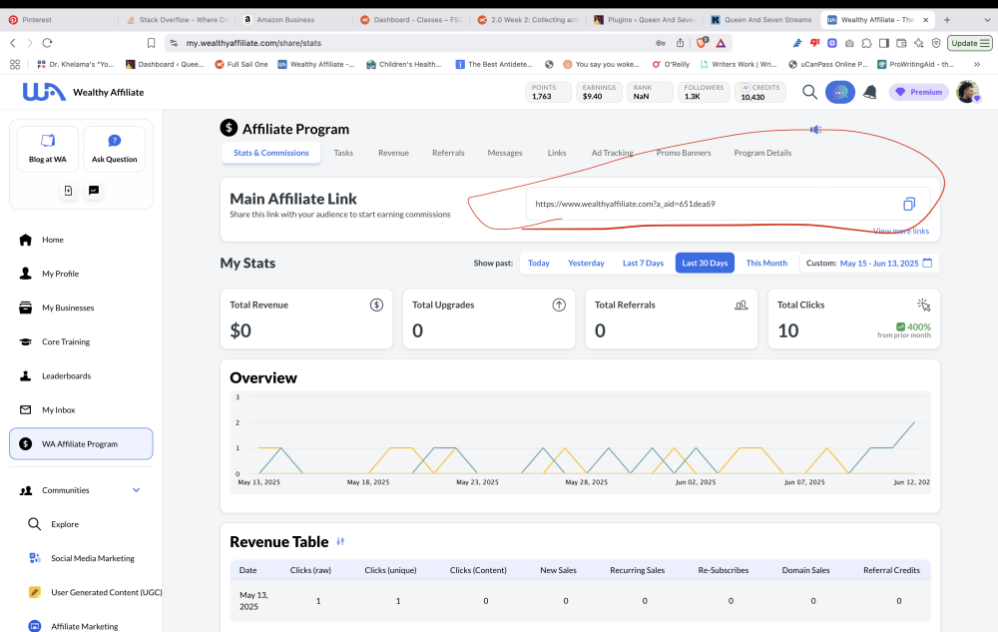Screen dimensions: 998x632
Task: Go back in browser
Action: click(13, 43)
